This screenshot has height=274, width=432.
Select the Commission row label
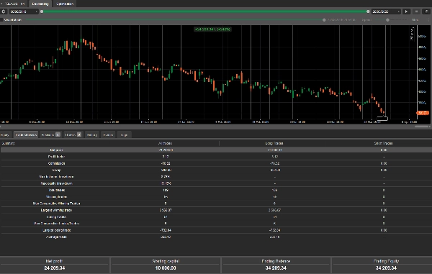(56, 163)
